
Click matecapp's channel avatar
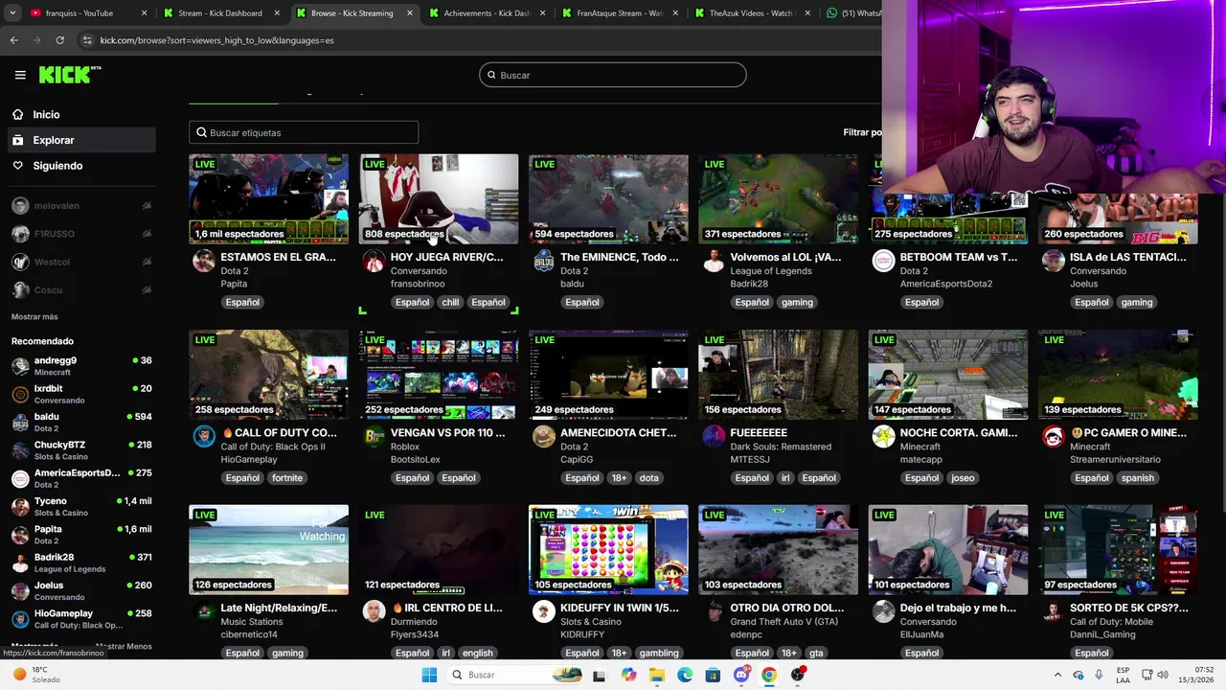coord(883,437)
